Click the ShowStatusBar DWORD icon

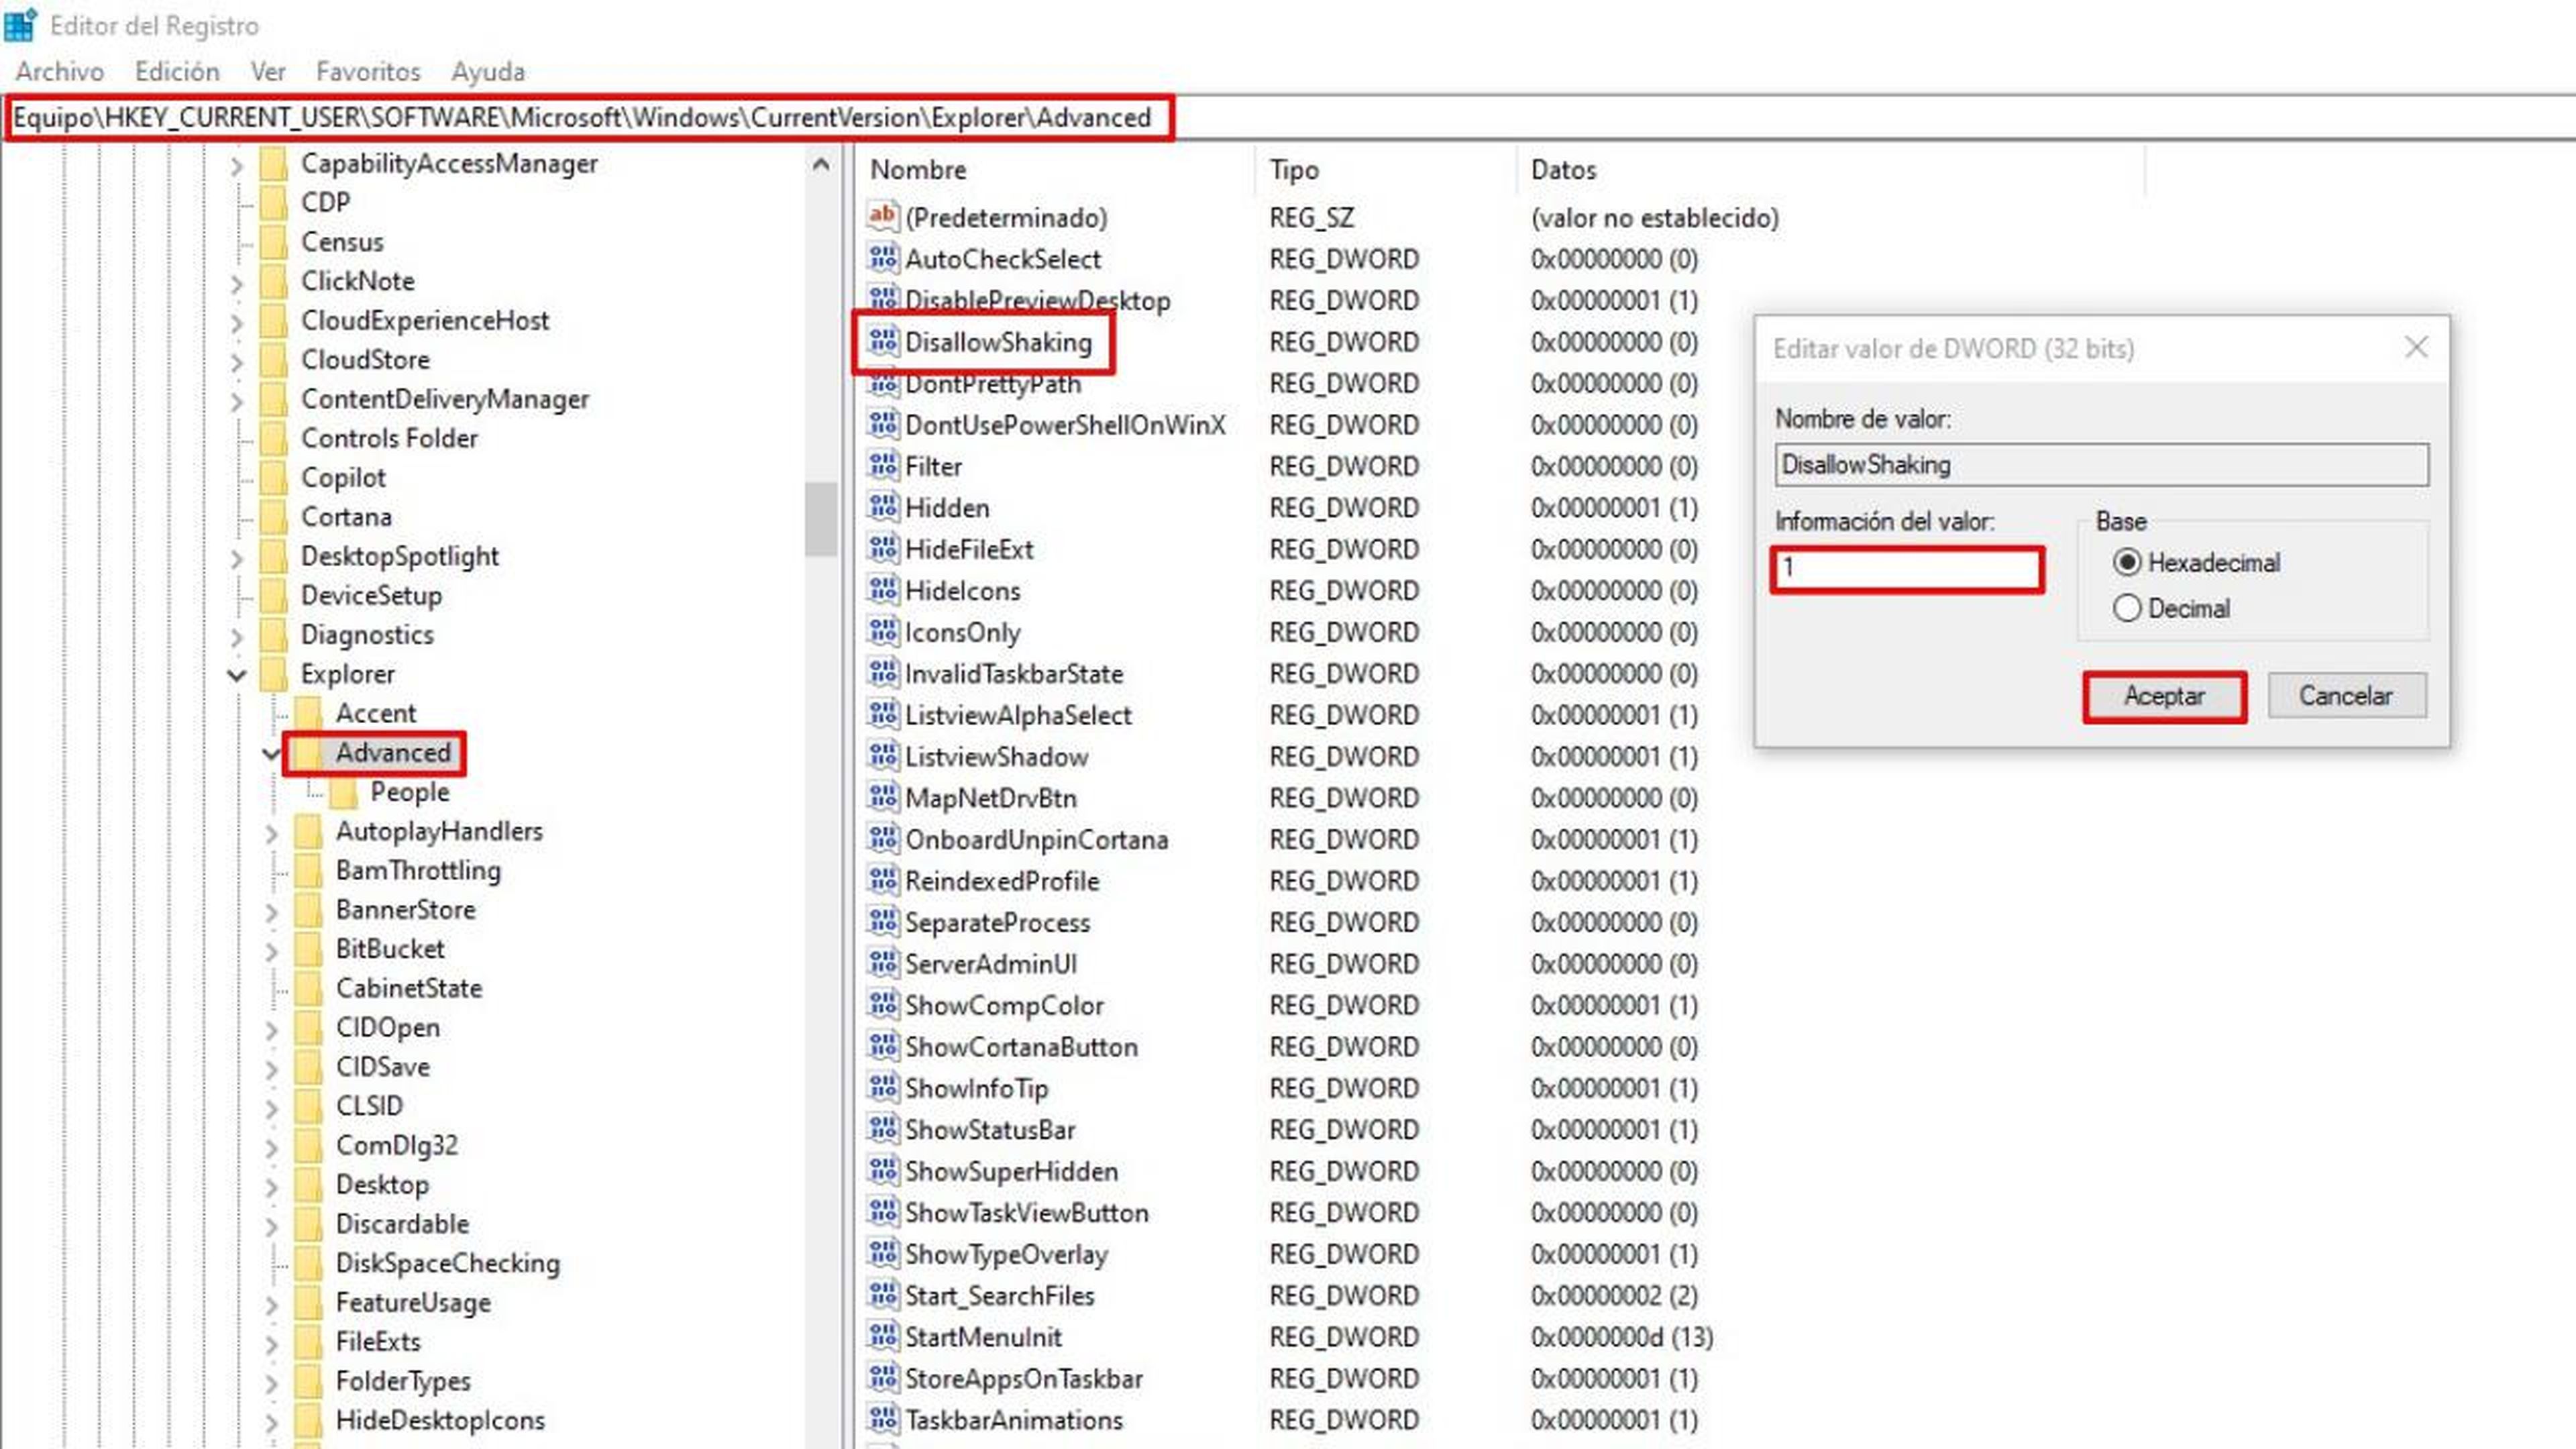pyautogui.click(x=882, y=1129)
